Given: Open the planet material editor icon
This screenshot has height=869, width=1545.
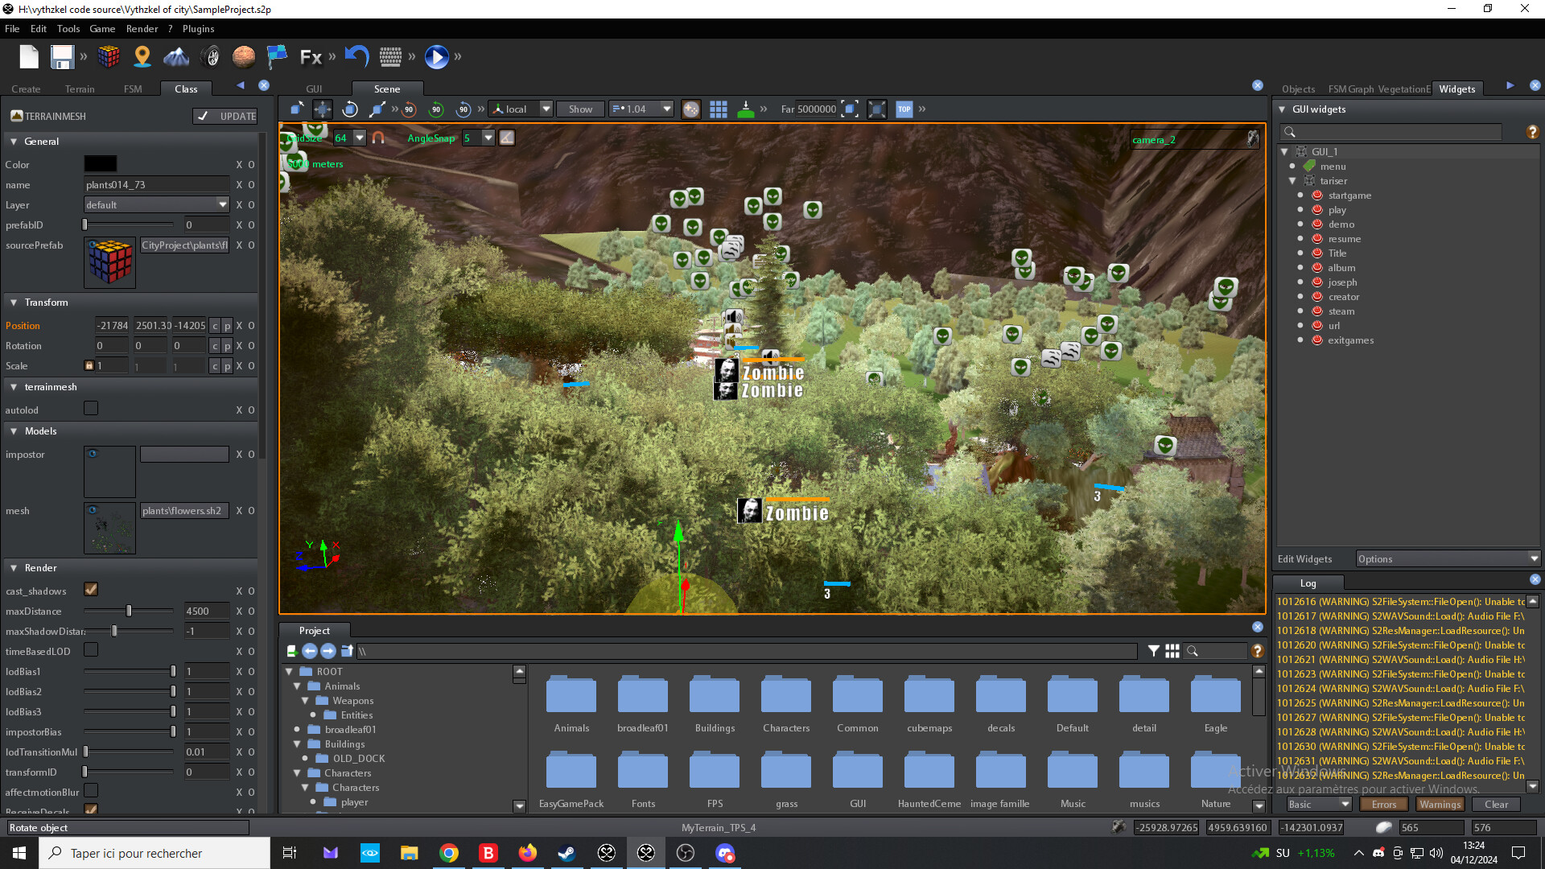Looking at the screenshot, I should point(244,56).
